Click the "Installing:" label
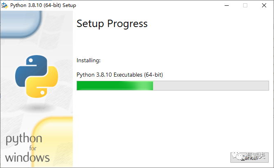The height and width of the screenshot is (168, 274). [88, 61]
